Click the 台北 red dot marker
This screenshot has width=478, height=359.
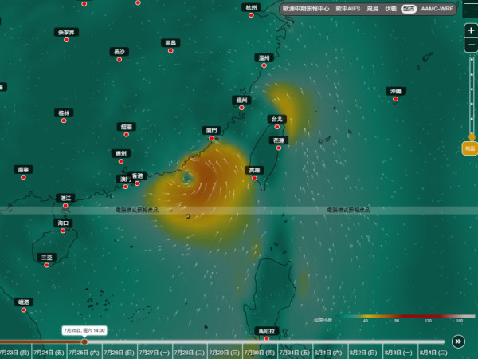click(x=276, y=127)
